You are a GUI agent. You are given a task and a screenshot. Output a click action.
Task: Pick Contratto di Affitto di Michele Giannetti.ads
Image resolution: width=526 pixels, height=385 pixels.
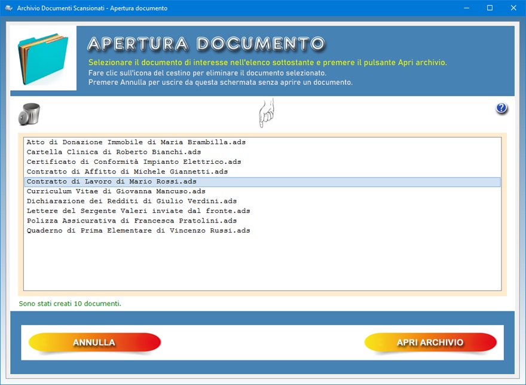tap(127, 172)
